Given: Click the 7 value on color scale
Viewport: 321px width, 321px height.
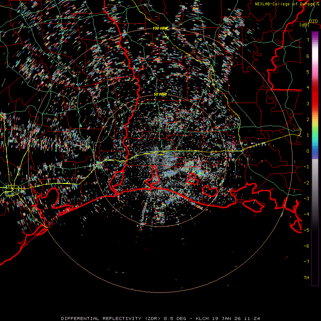Looking at the screenshot, I should 308,40.
